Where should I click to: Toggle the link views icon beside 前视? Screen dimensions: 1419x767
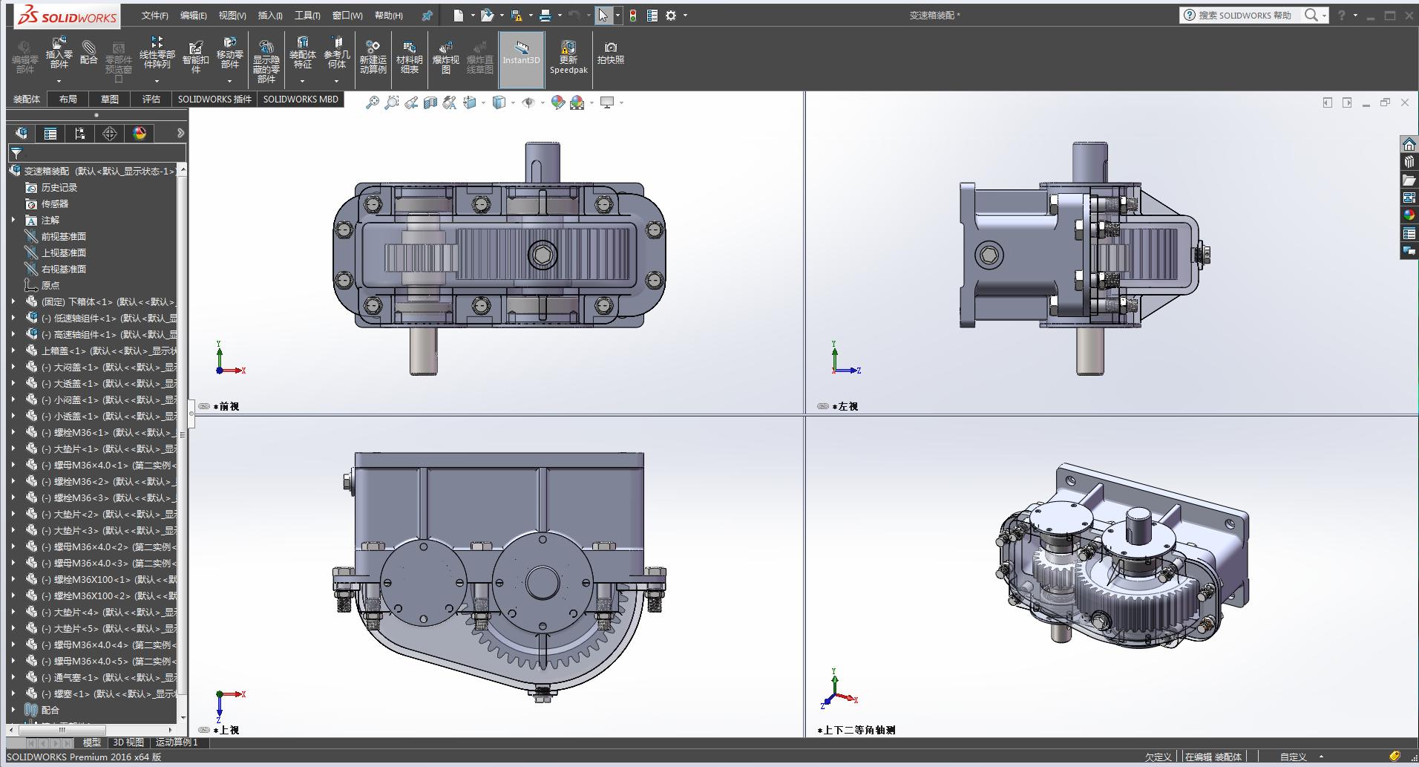click(x=204, y=406)
